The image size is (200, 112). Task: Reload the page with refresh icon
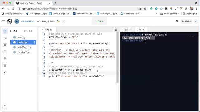point(13,9)
